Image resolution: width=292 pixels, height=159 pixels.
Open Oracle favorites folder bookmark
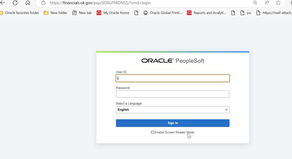tap(20, 13)
